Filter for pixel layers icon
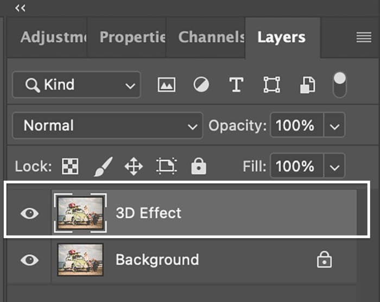Screen dimensions: 380x302 tap(167, 85)
